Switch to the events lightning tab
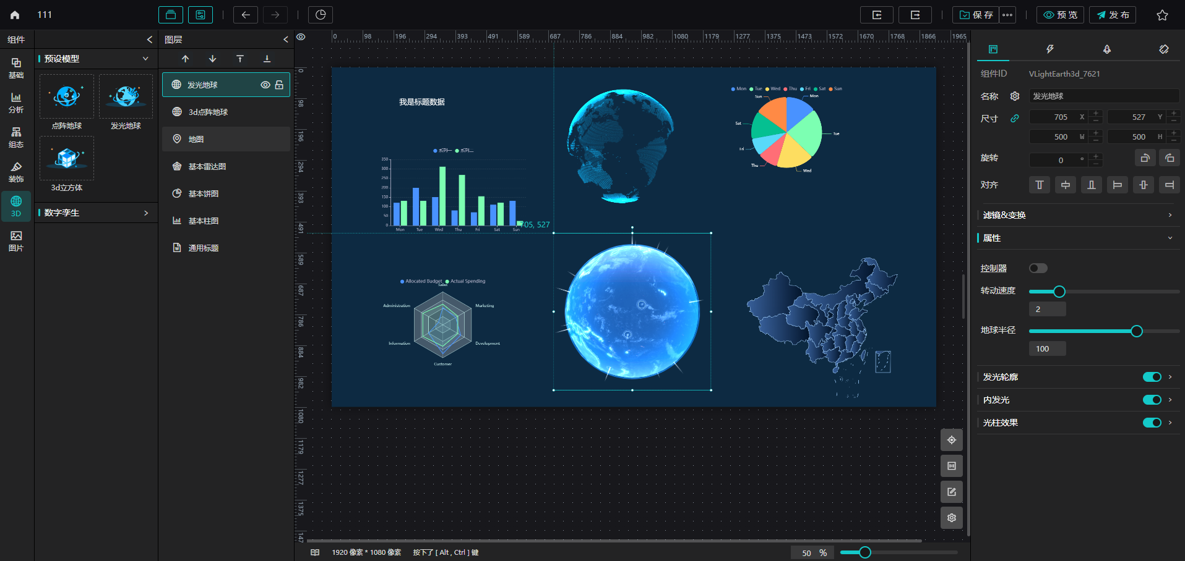 (1049, 49)
